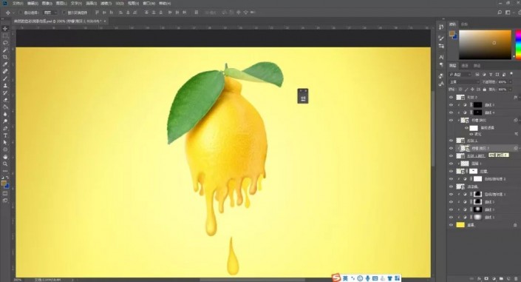
Task: Select the Paint Bucket tool
Action: click(x=5, y=107)
